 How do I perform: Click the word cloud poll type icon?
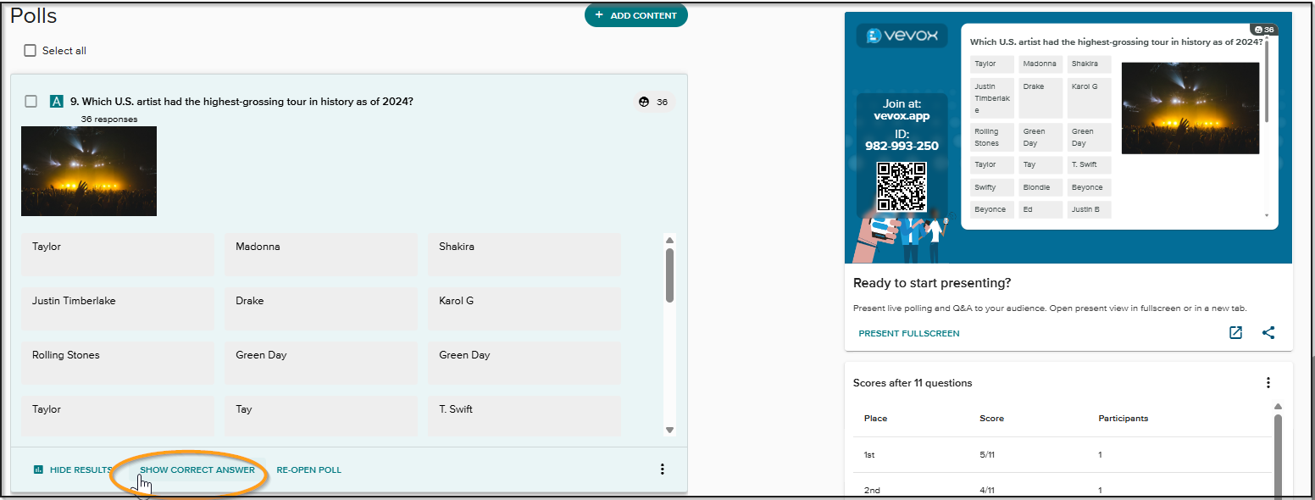click(57, 102)
